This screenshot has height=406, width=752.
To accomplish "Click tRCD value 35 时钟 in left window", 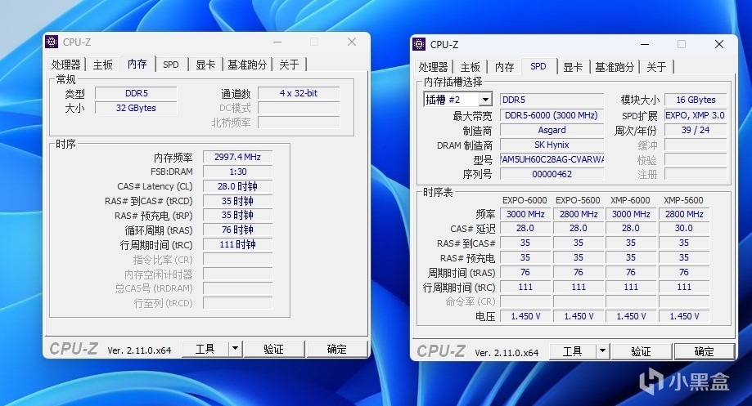I will tap(237, 201).
